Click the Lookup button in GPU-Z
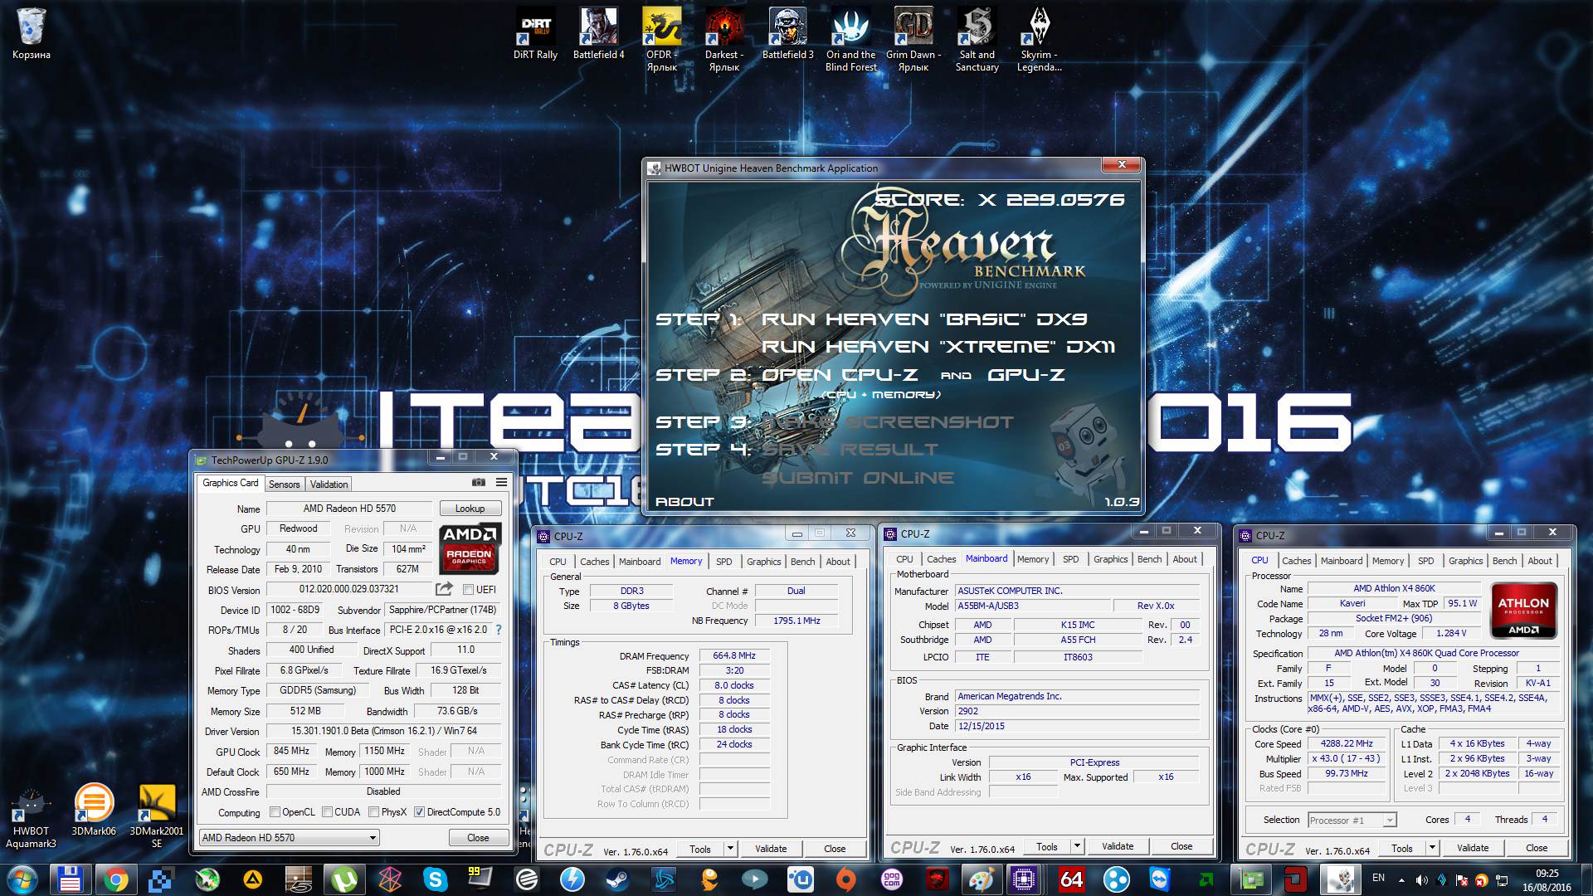Screen dimensions: 1593x896 pyautogui.click(x=470, y=509)
